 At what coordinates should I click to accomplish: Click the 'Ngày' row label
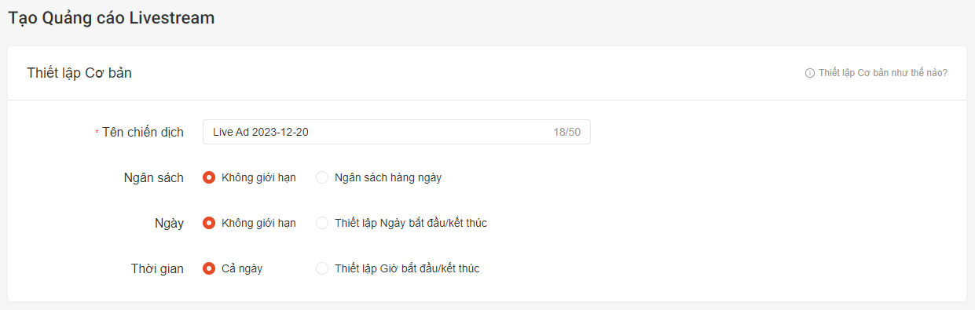point(169,223)
